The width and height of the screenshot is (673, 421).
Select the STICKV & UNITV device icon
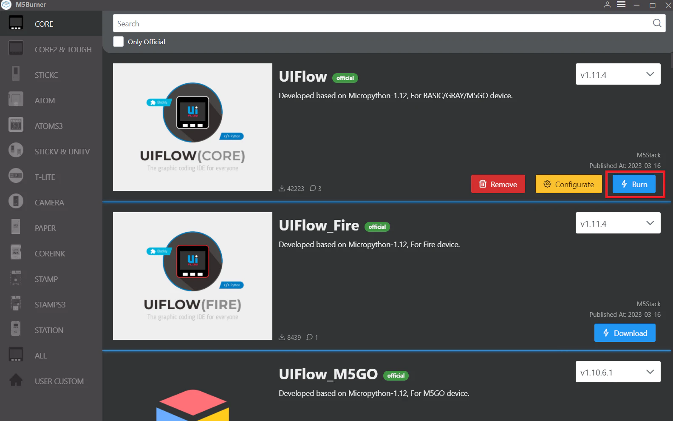pos(16,151)
